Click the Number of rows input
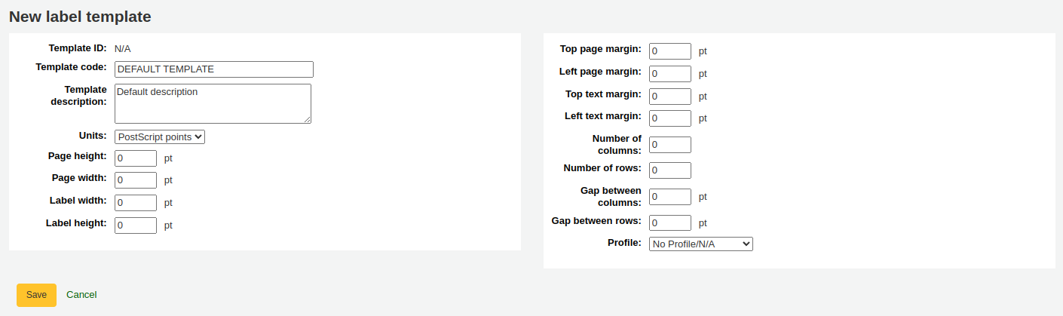 pyautogui.click(x=669, y=170)
